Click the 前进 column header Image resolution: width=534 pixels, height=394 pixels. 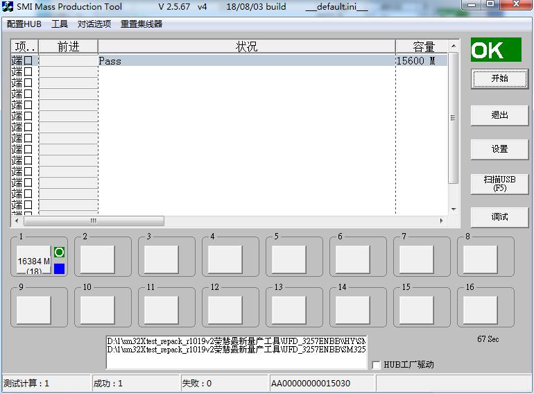coord(69,46)
